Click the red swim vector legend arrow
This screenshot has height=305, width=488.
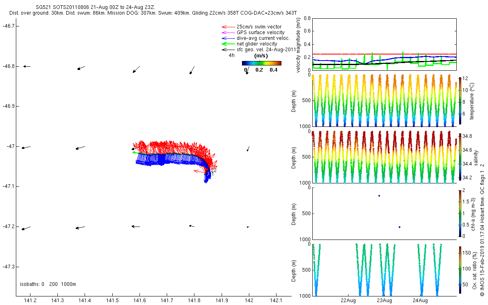pos(227,27)
